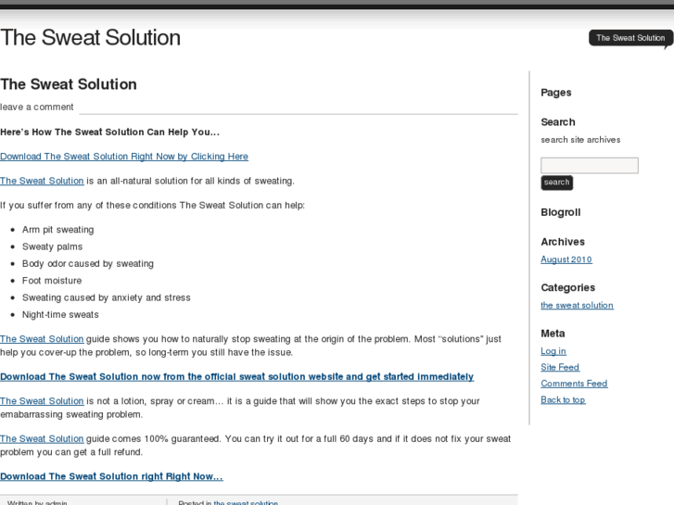The width and height of the screenshot is (674, 505).
Task: Select the Categories sidebar heading
Action: pyautogui.click(x=567, y=287)
